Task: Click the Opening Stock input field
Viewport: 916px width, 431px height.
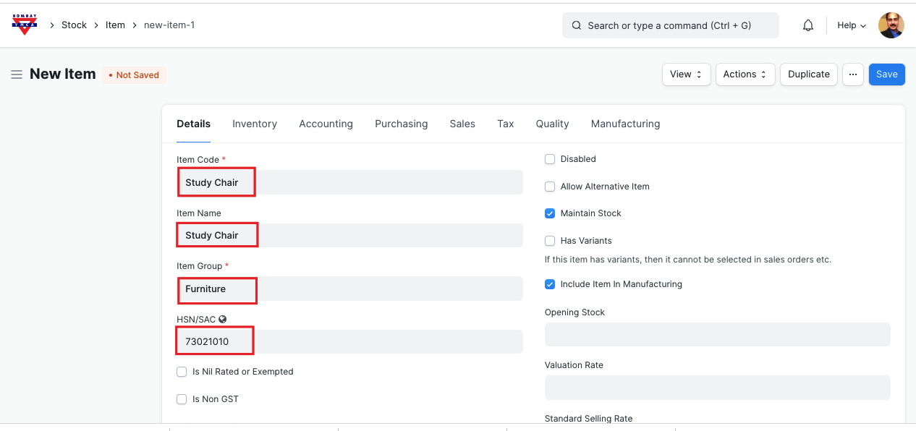Action: pyautogui.click(x=717, y=335)
